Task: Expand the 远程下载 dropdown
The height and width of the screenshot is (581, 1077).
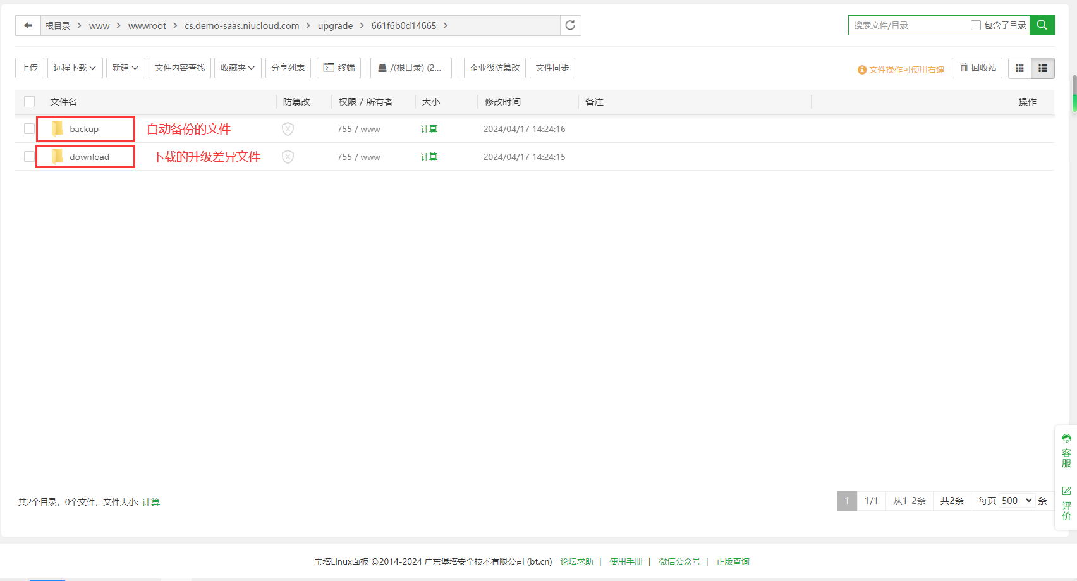Action: [x=75, y=68]
